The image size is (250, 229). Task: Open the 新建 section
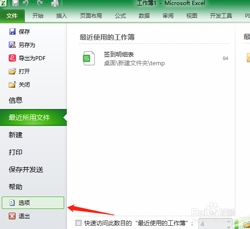tap(16, 135)
